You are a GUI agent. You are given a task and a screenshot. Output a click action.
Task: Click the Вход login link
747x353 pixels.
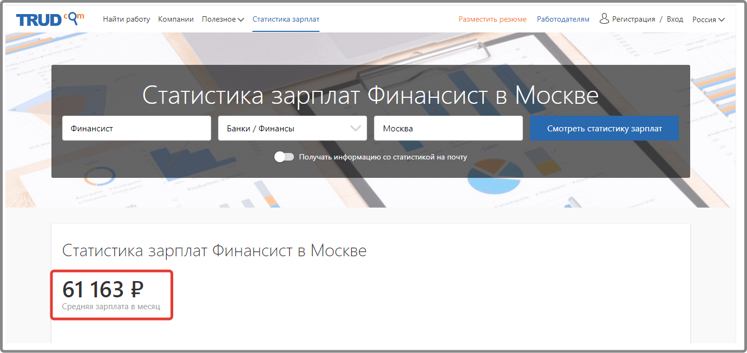pos(675,19)
